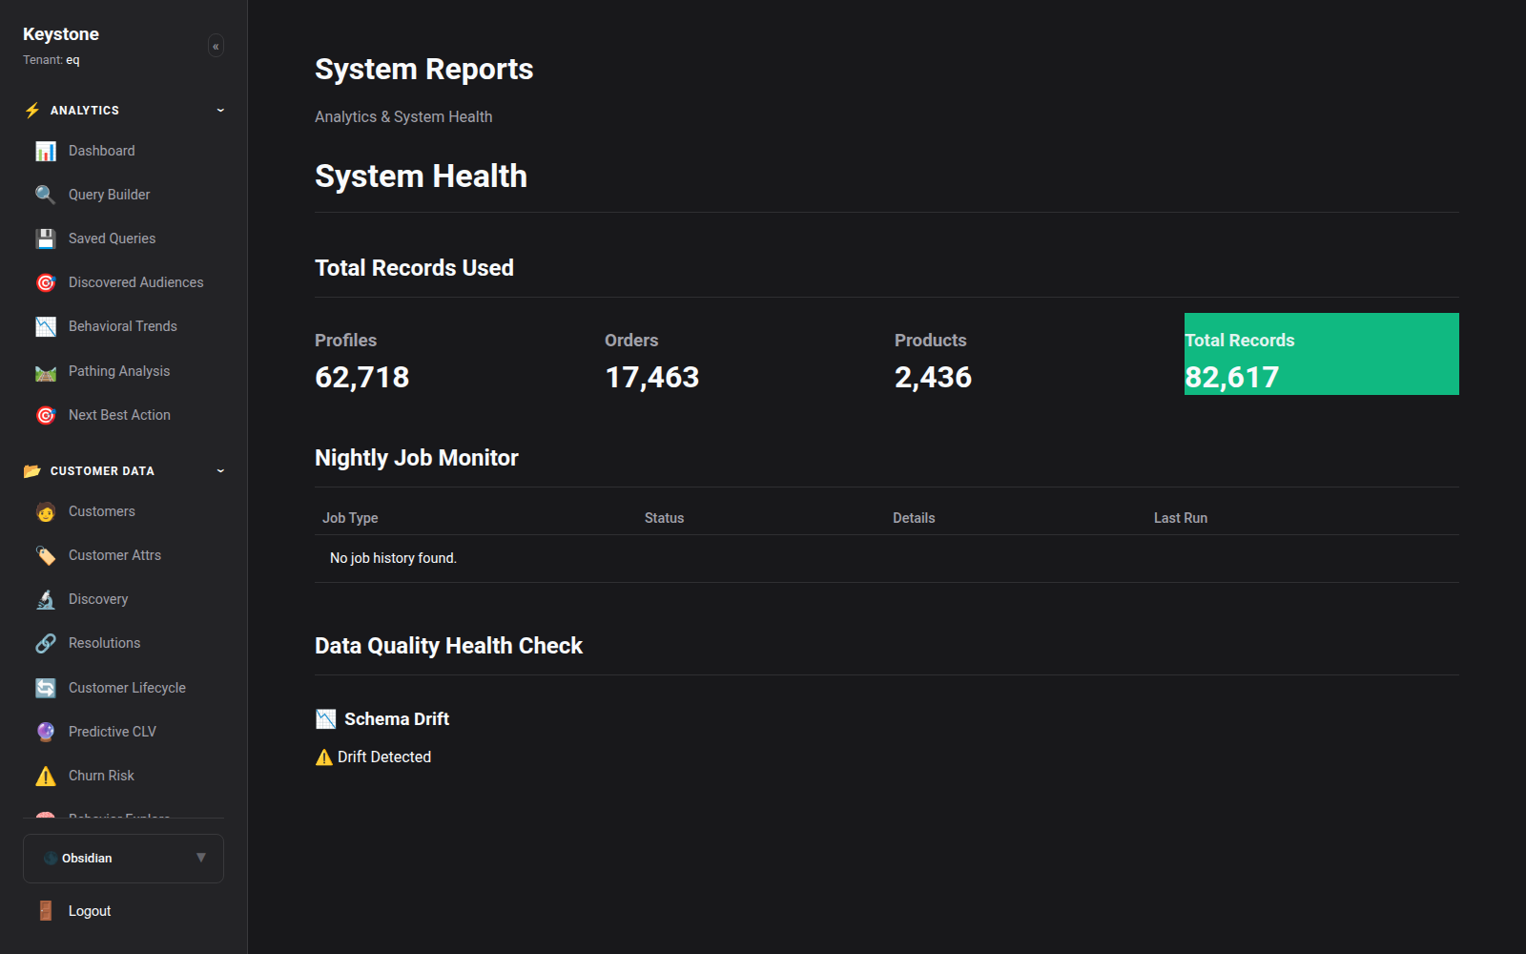Click the Pathing Analysis icon

[x=46, y=371]
